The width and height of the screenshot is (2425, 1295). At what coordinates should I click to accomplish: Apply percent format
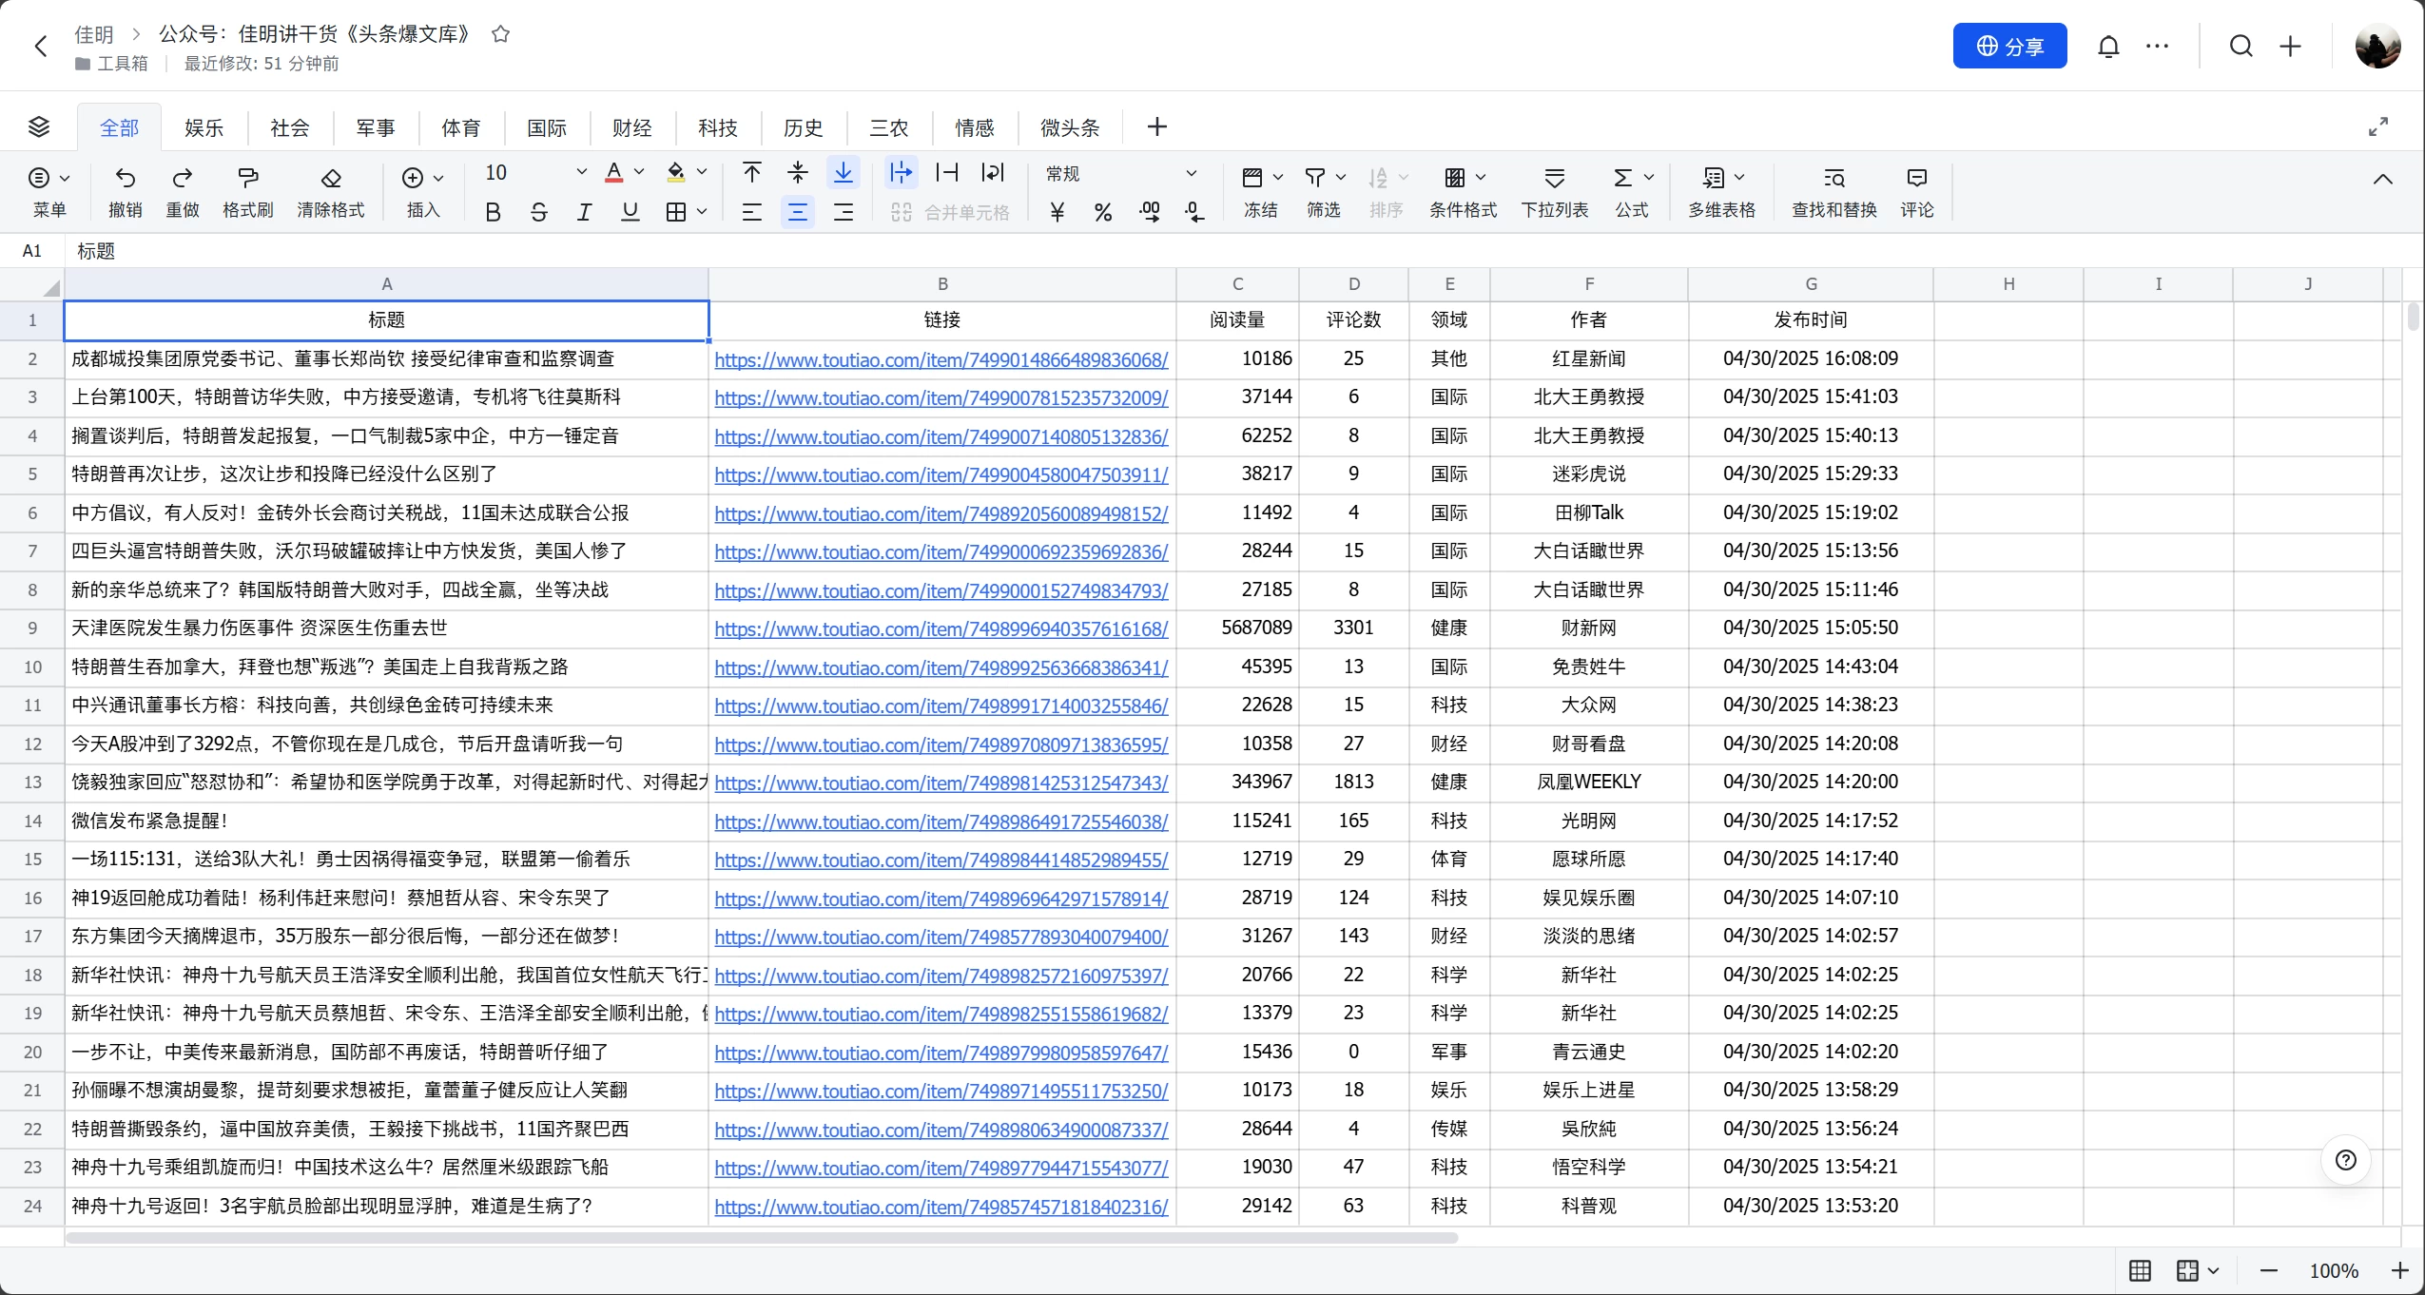(1103, 212)
